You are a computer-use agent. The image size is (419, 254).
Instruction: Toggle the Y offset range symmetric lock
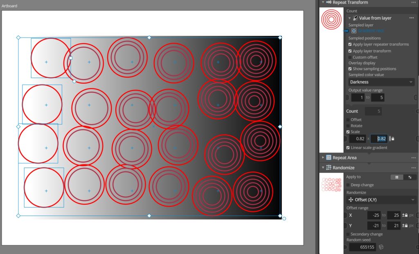pyautogui.click(x=405, y=226)
